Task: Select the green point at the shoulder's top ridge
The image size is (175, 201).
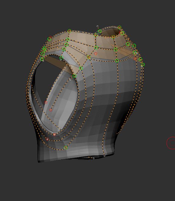Action: click(70, 31)
